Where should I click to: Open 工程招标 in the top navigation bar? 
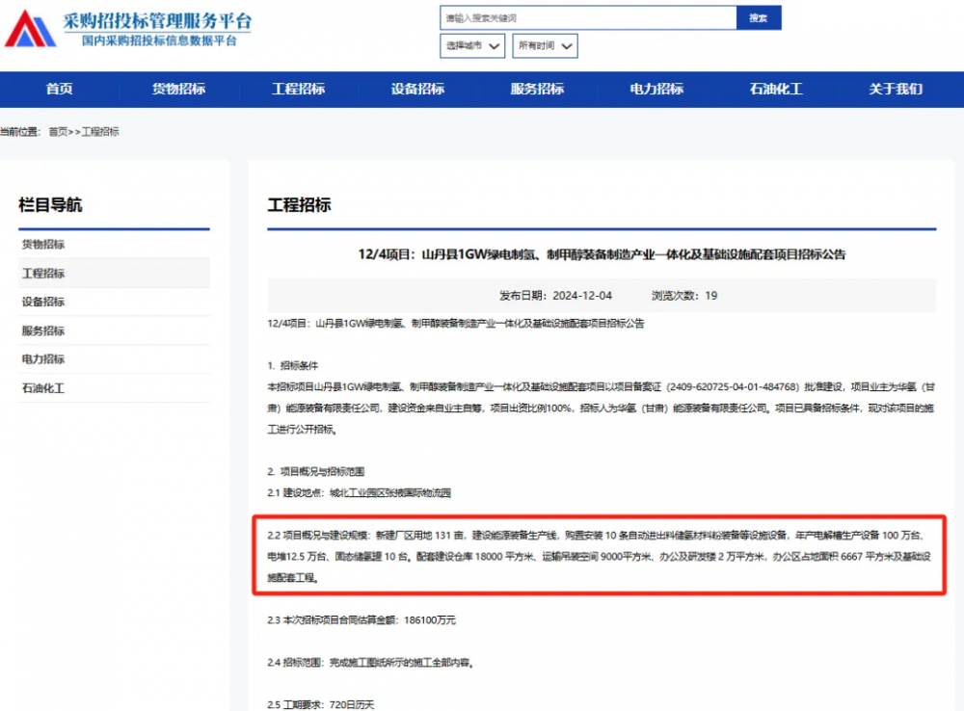(x=298, y=89)
